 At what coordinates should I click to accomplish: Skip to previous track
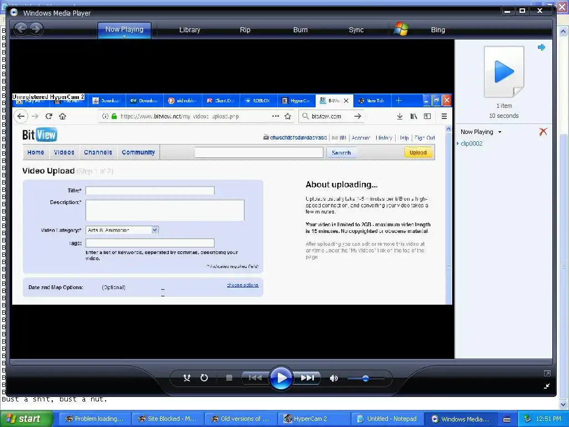(255, 378)
